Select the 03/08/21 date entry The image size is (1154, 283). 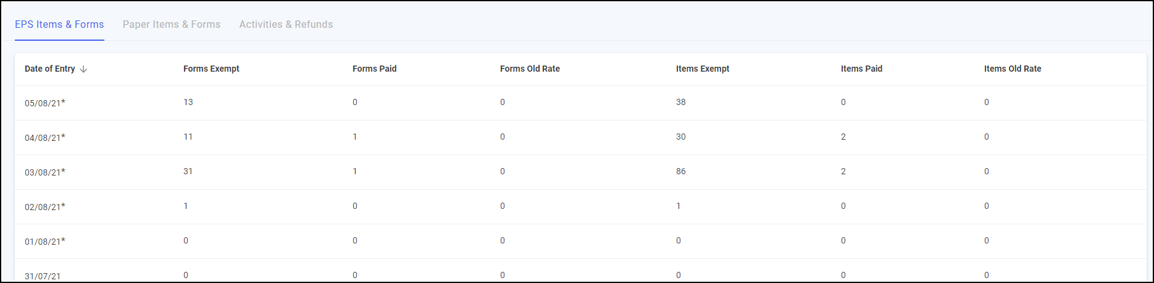coord(44,172)
